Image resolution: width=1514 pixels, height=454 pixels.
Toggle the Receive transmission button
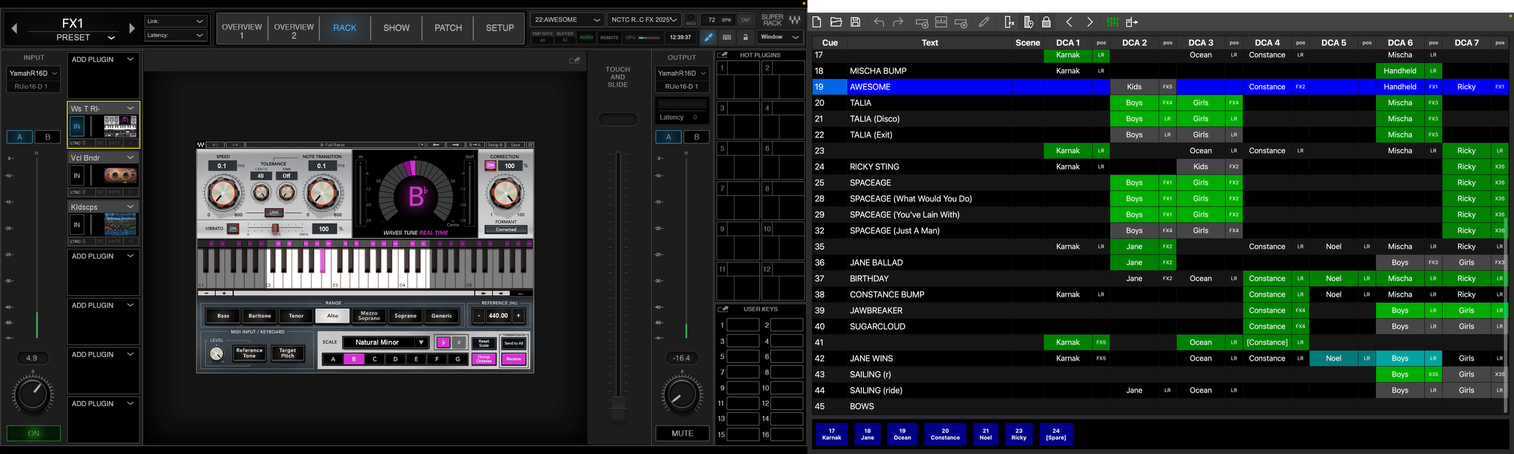click(x=514, y=359)
